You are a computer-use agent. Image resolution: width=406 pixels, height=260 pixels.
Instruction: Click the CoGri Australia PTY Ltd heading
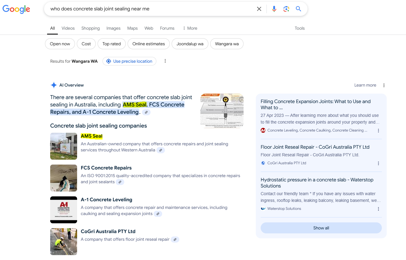(x=108, y=232)
